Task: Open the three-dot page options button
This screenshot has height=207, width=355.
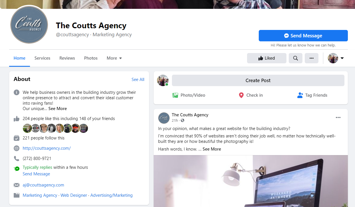Action: pos(312,58)
